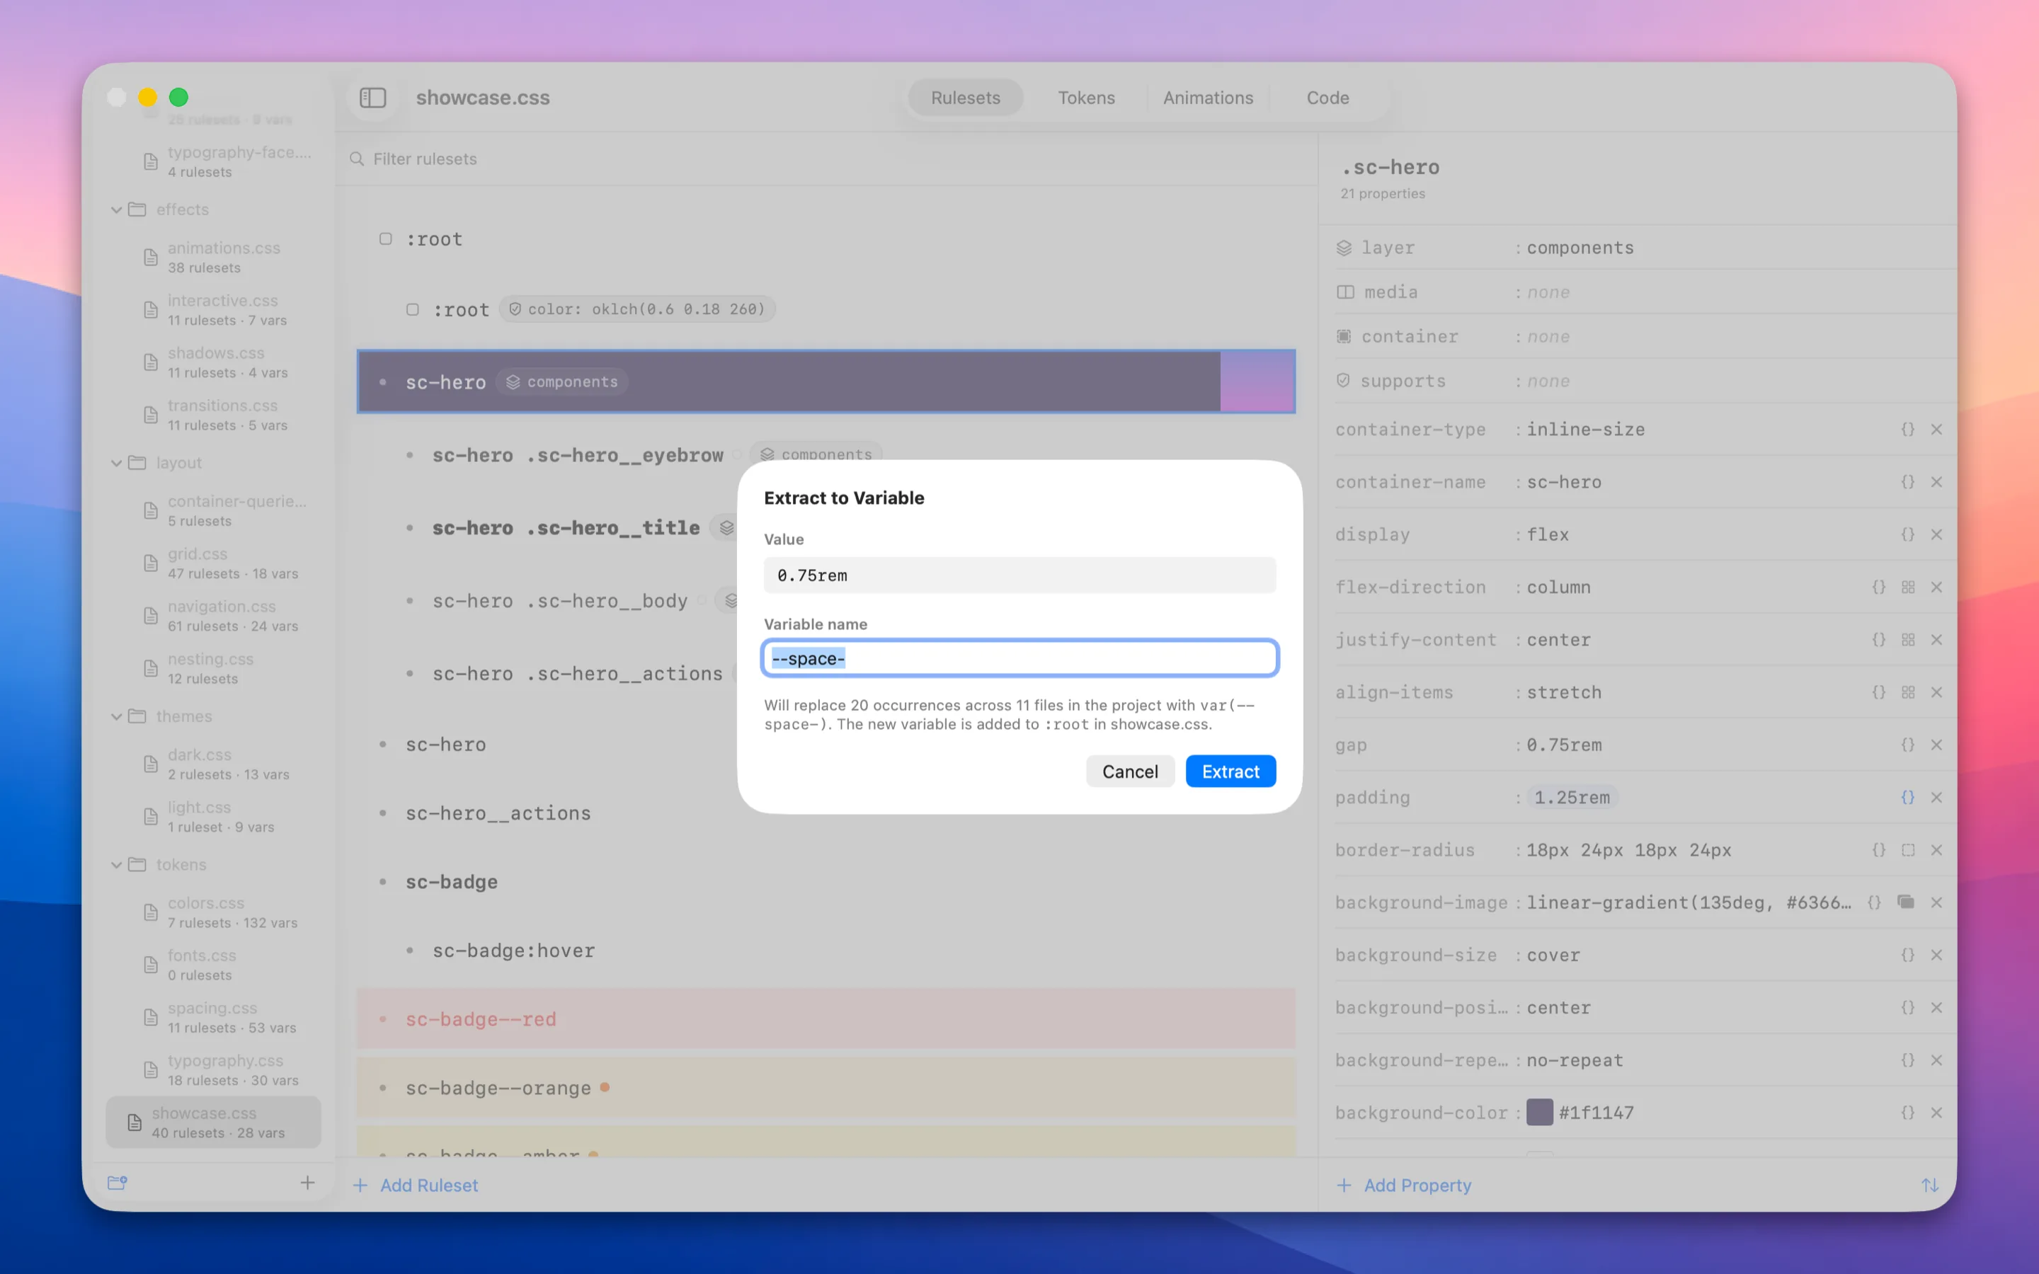Click the media icon in properties

[1346, 292]
